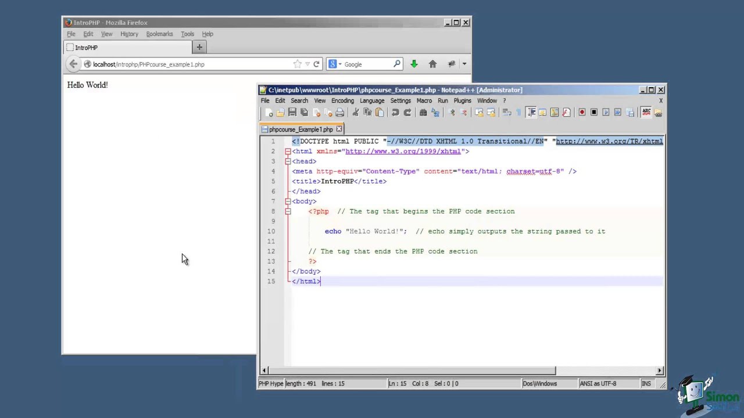The height and width of the screenshot is (418, 744).
Task: Click the Copy icon in Notepad++ toolbar
Action: [x=367, y=112]
